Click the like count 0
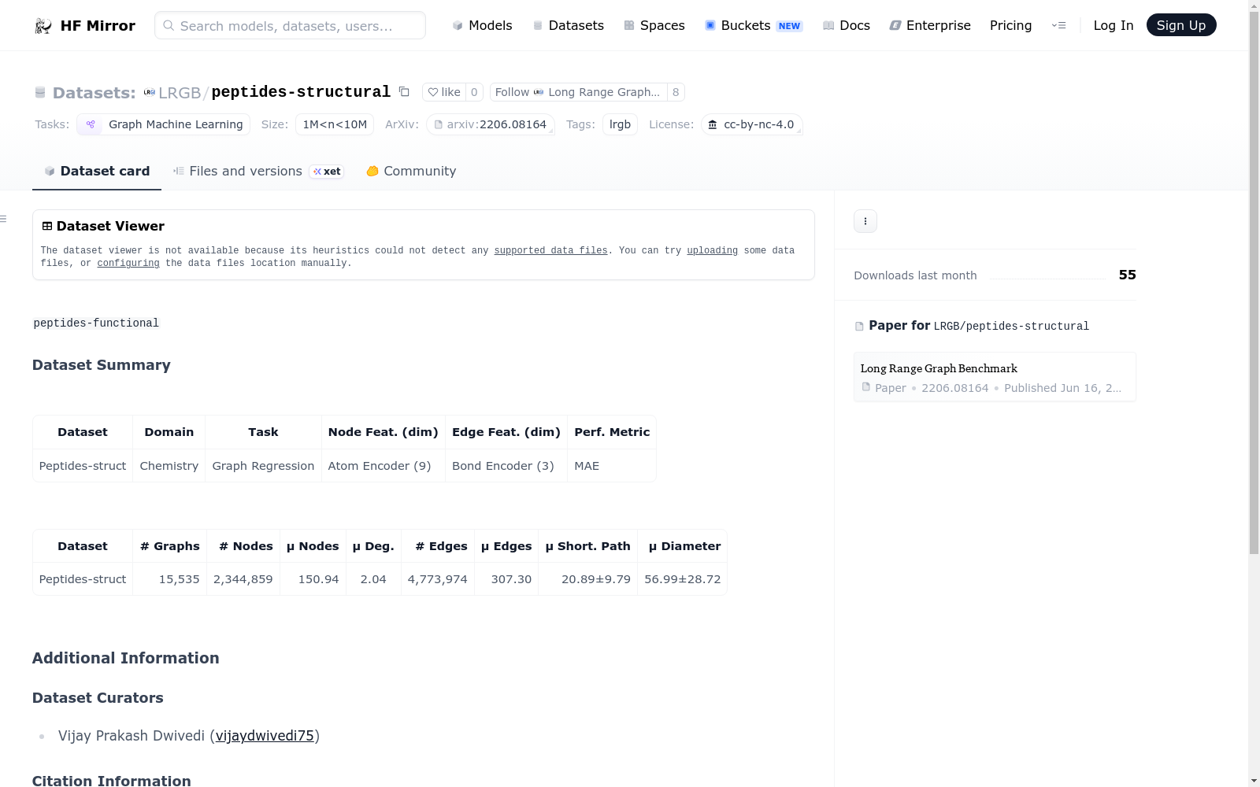This screenshot has width=1260, height=787. point(474,92)
